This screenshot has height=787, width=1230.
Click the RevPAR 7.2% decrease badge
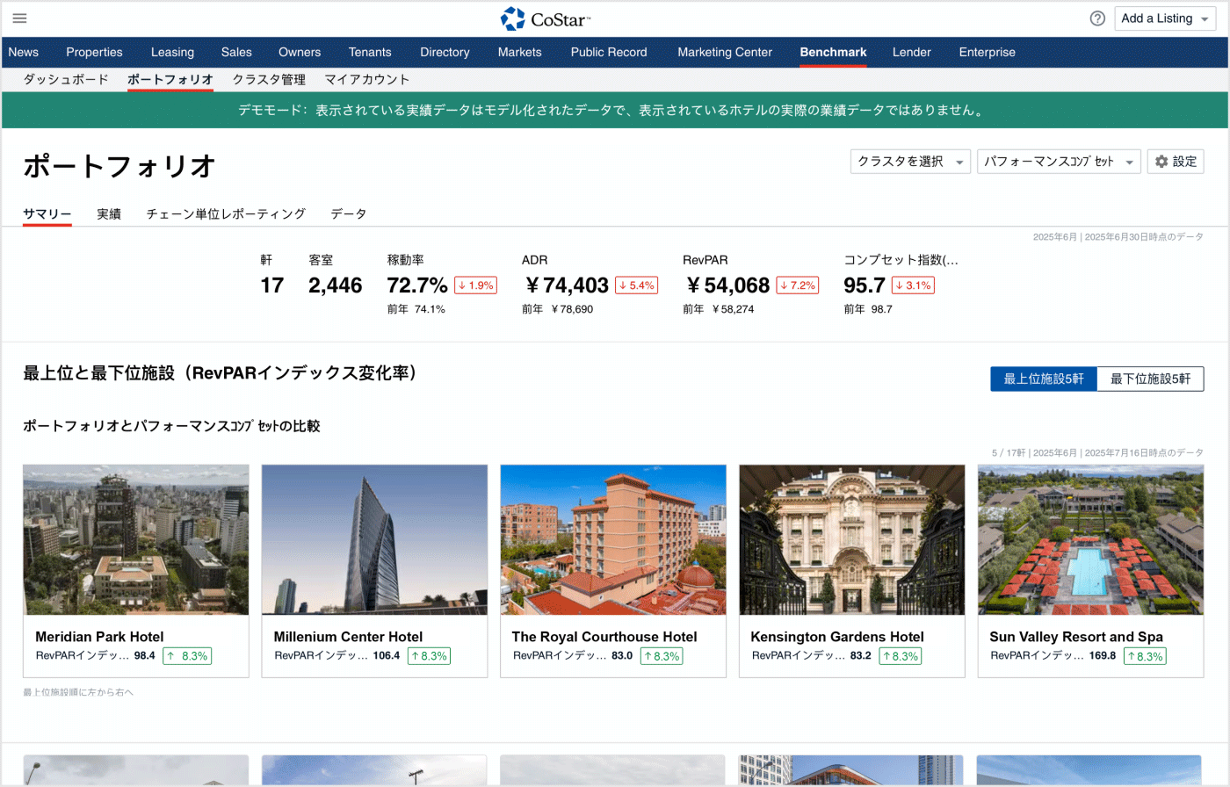point(797,285)
